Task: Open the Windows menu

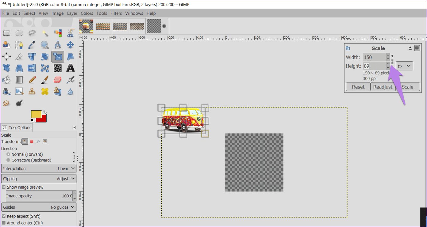Action: click(134, 13)
